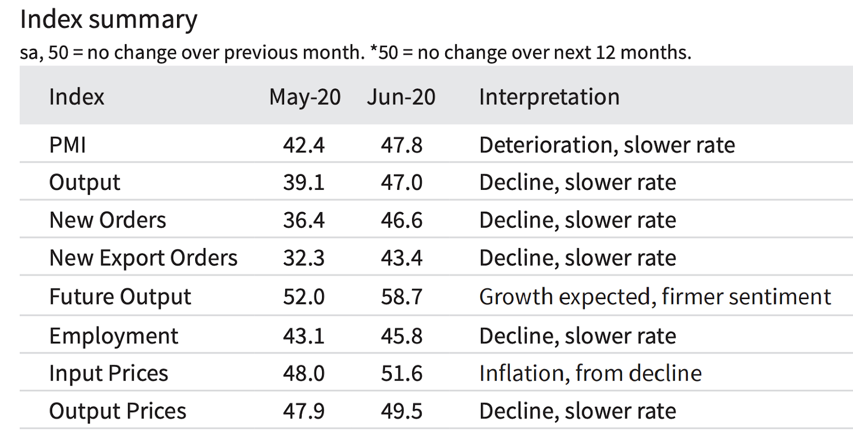The width and height of the screenshot is (853, 442).
Task: Click the Input Prices row label
Action: (108, 373)
